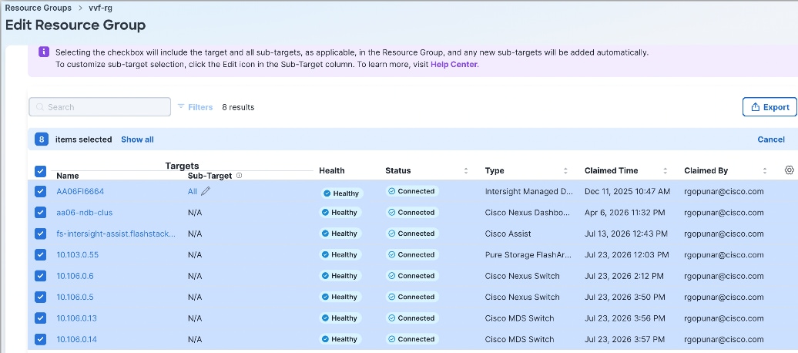
Task: Uncheck the 10.106.0.14 row checkbox
Action: click(x=40, y=339)
